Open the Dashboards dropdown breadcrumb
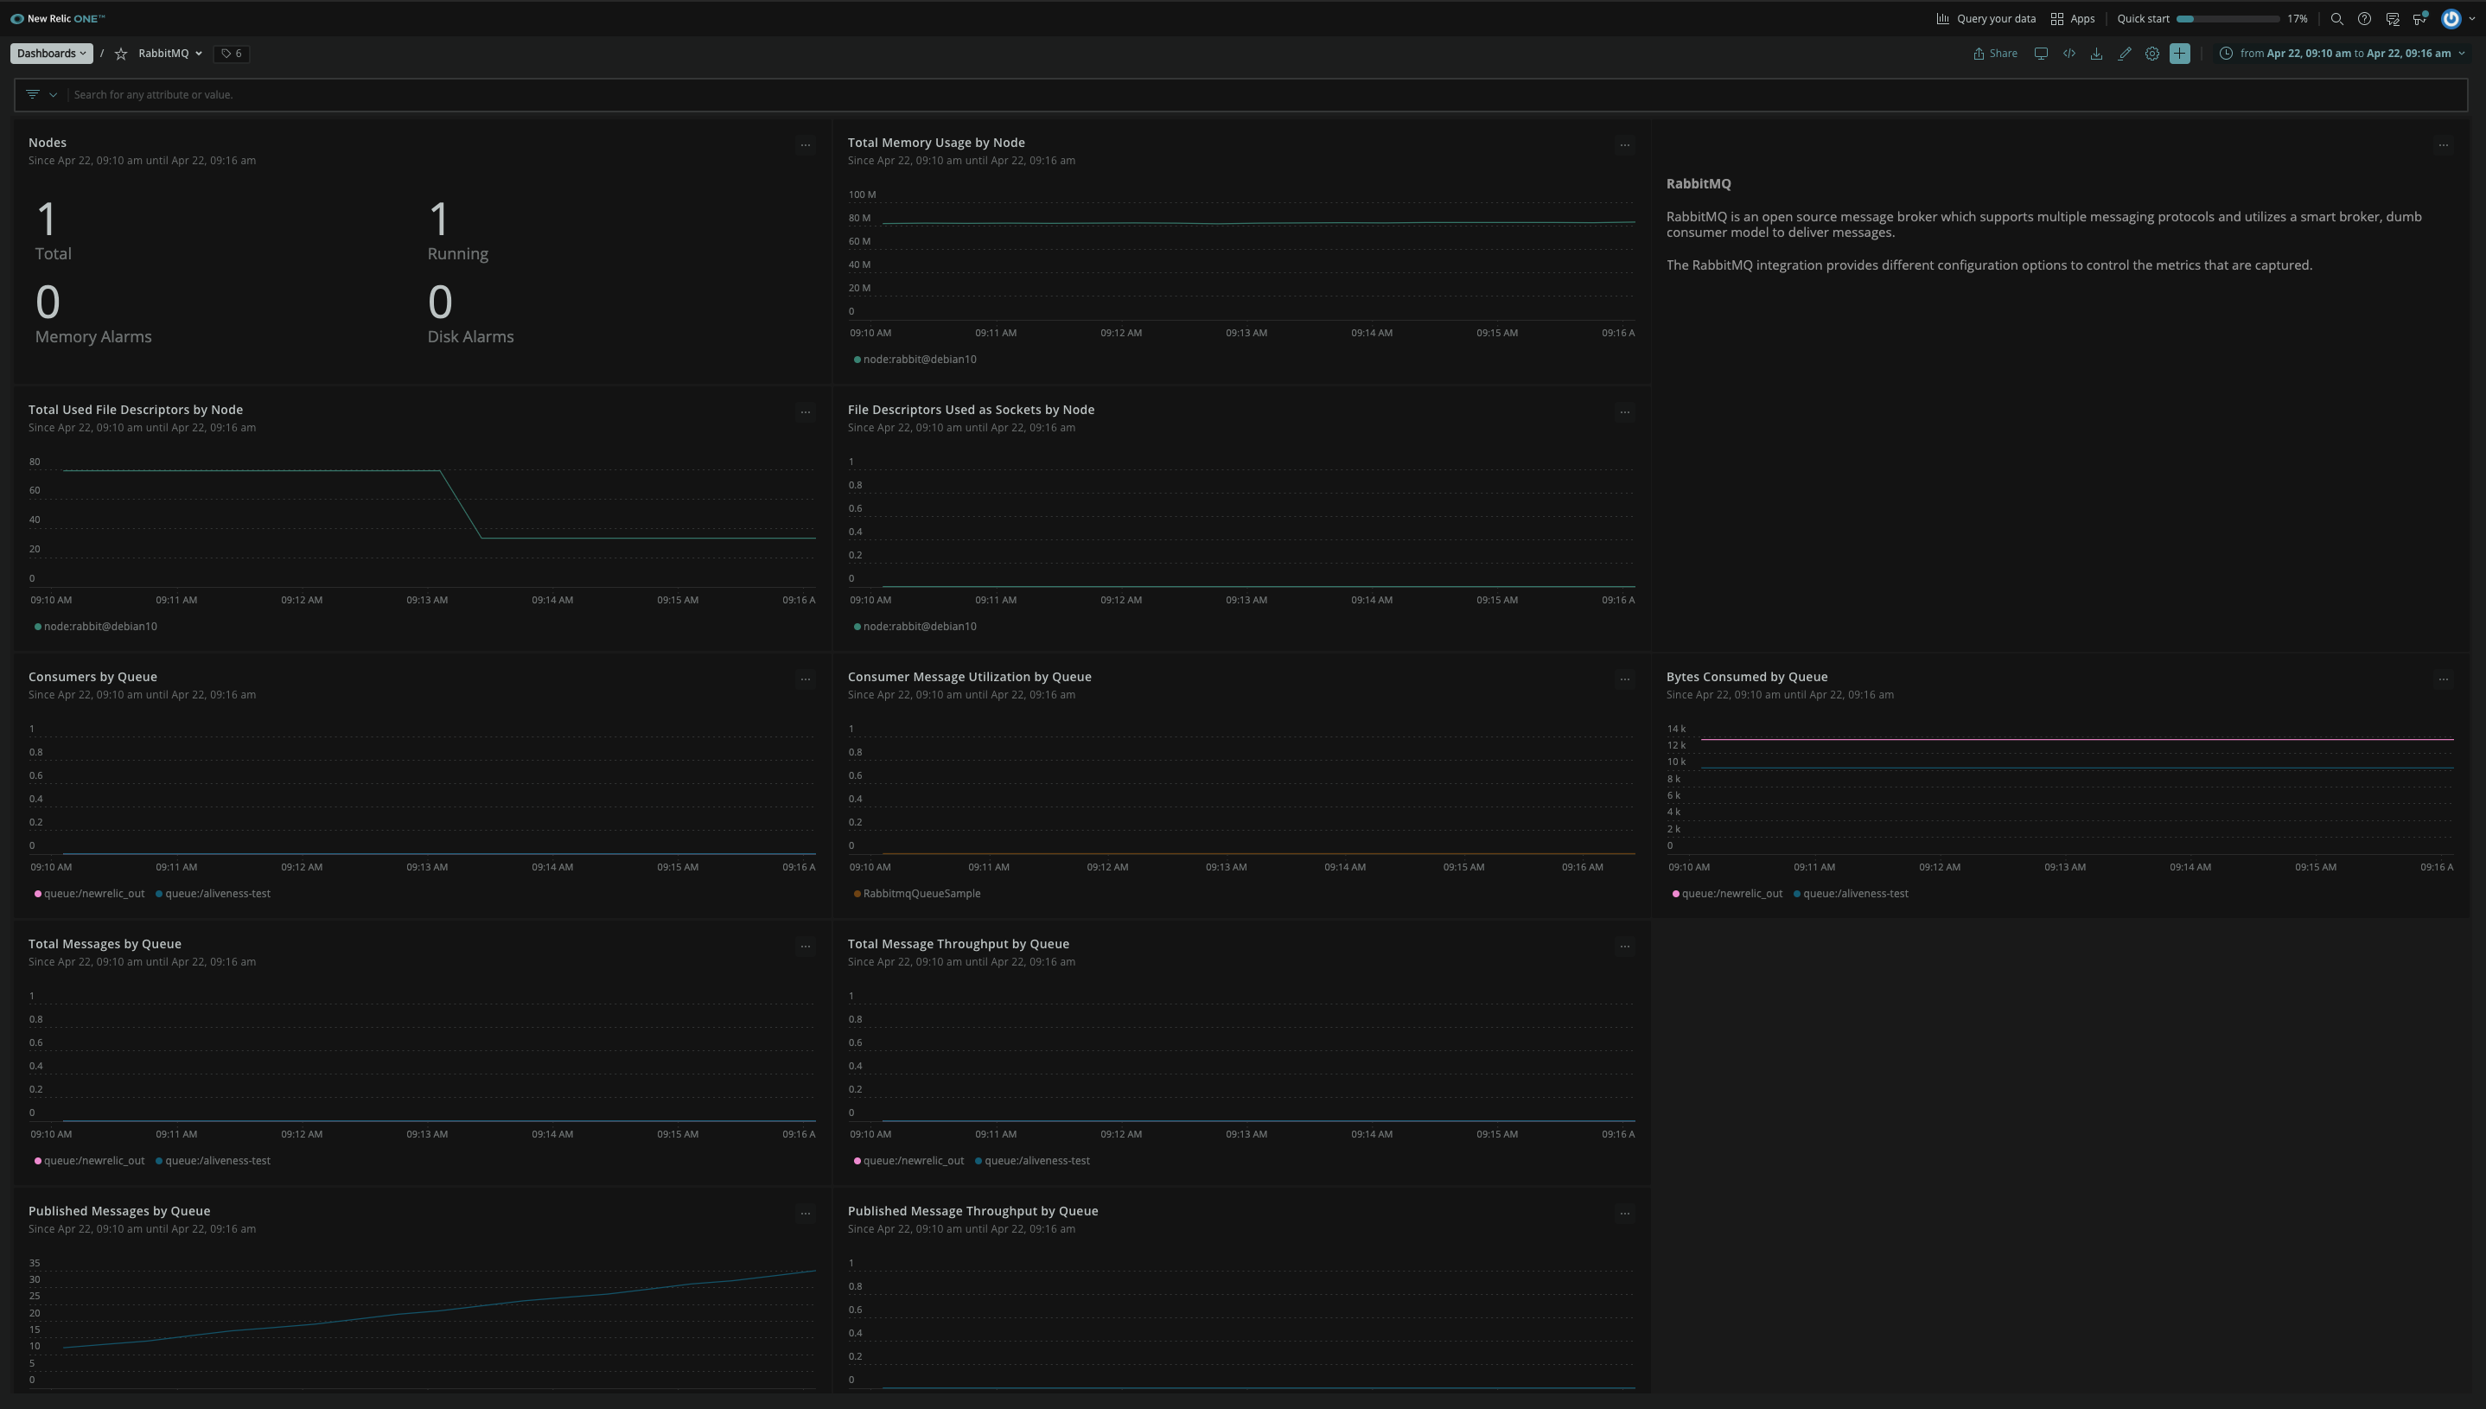Viewport: 2486px width, 1409px height. pos(51,54)
